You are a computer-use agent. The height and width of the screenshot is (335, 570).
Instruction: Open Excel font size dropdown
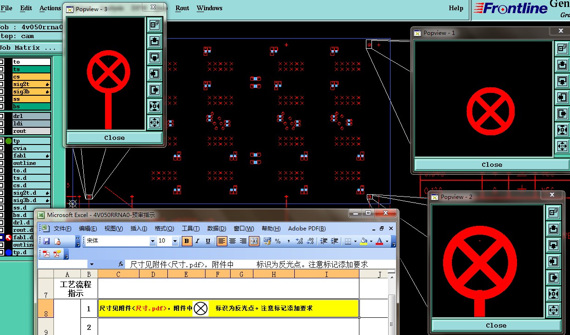click(x=175, y=241)
